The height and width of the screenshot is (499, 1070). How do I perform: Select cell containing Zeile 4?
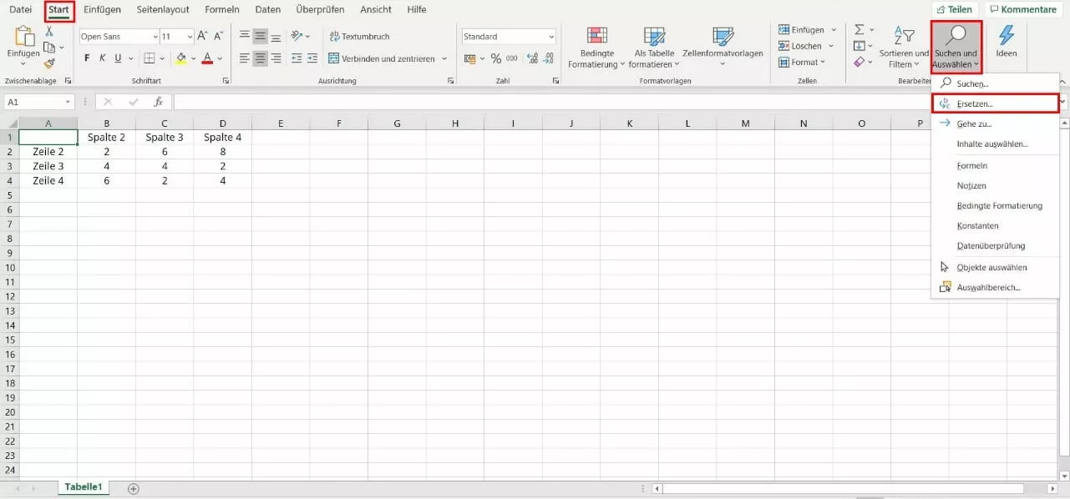click(x=48, y=180)
